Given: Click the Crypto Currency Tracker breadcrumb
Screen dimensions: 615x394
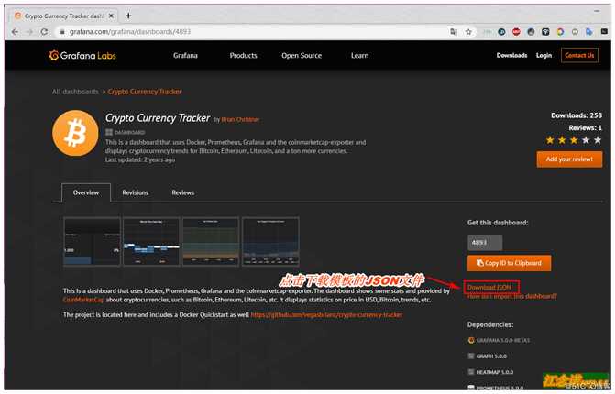Looking at the screenshot, I should (x=145, y=92).
